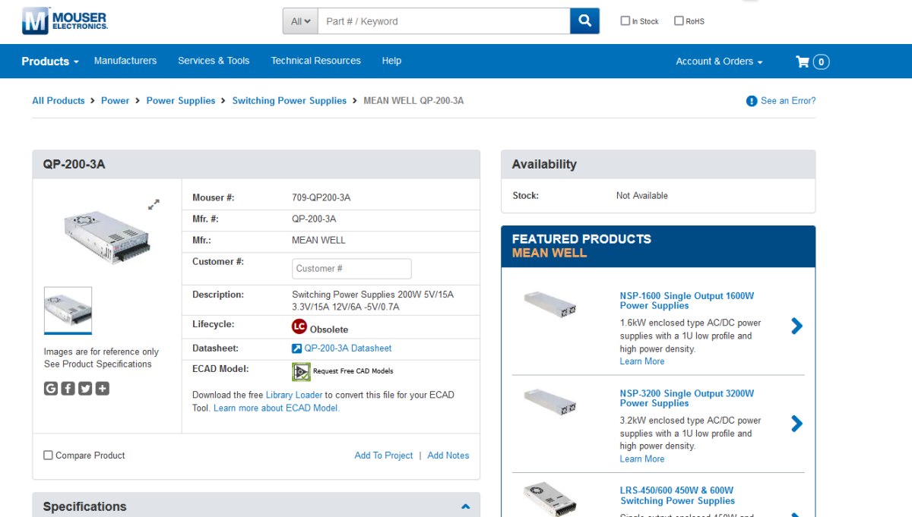Image resolution: width=912 pixels, height=517 pixels.
Task: Open the All search category dropdown
Action: [301, 21]
